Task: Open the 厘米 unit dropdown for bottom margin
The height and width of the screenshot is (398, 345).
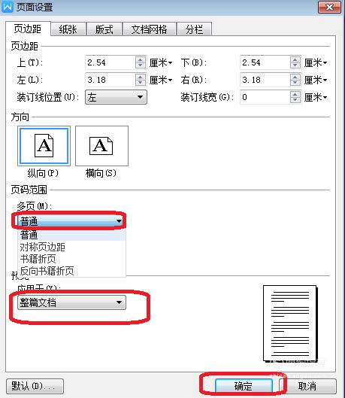Action: [x=316, y=62]
